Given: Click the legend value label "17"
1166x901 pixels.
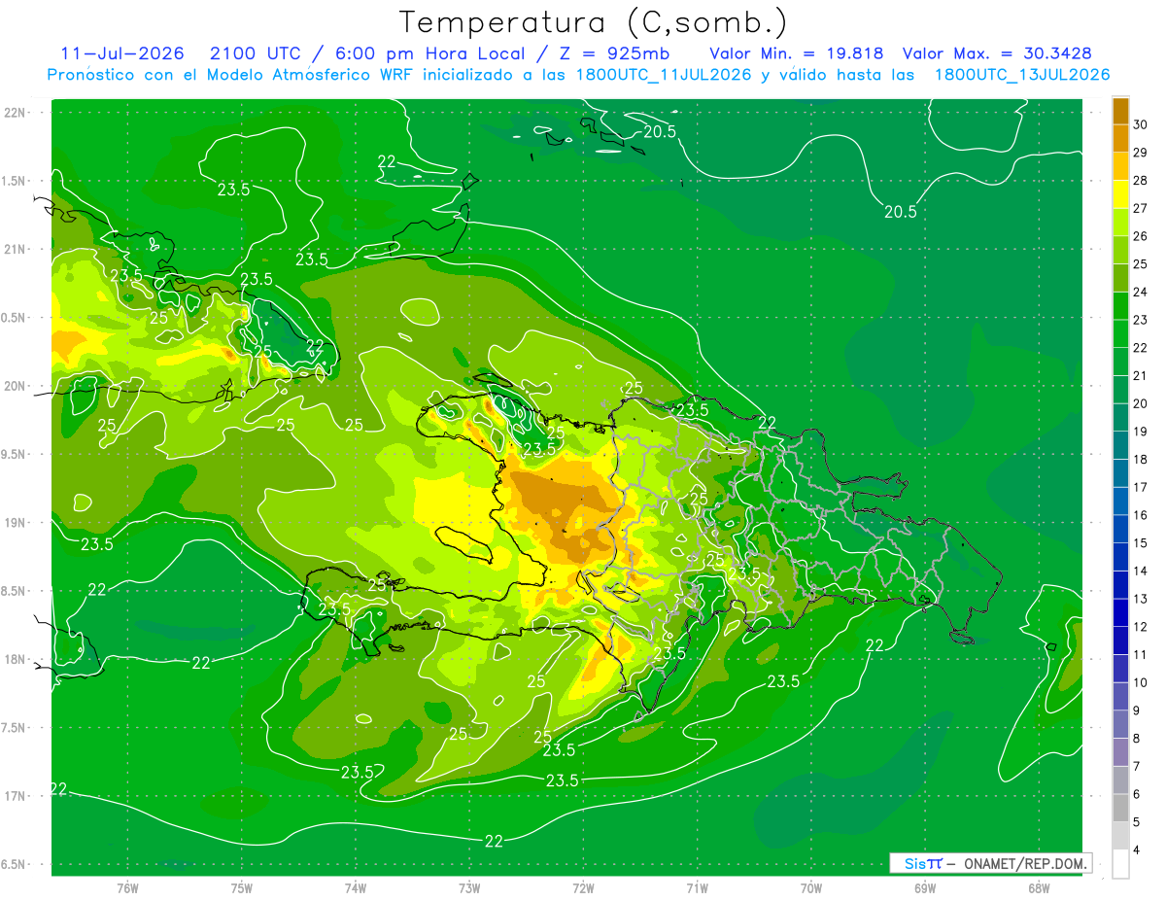Looking at the screenshot, I should pos(1142,487).
